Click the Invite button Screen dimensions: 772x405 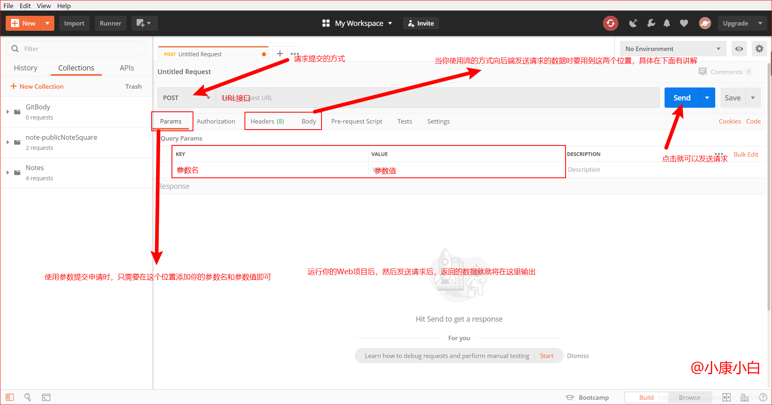pos(421,23)
